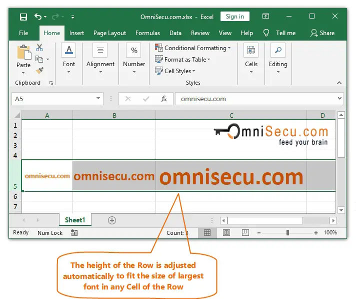Image resolution: width=356 pixels, height=299 pixels.
Task: Collapse the ribbon with the chevron
Action: [339, 83]
